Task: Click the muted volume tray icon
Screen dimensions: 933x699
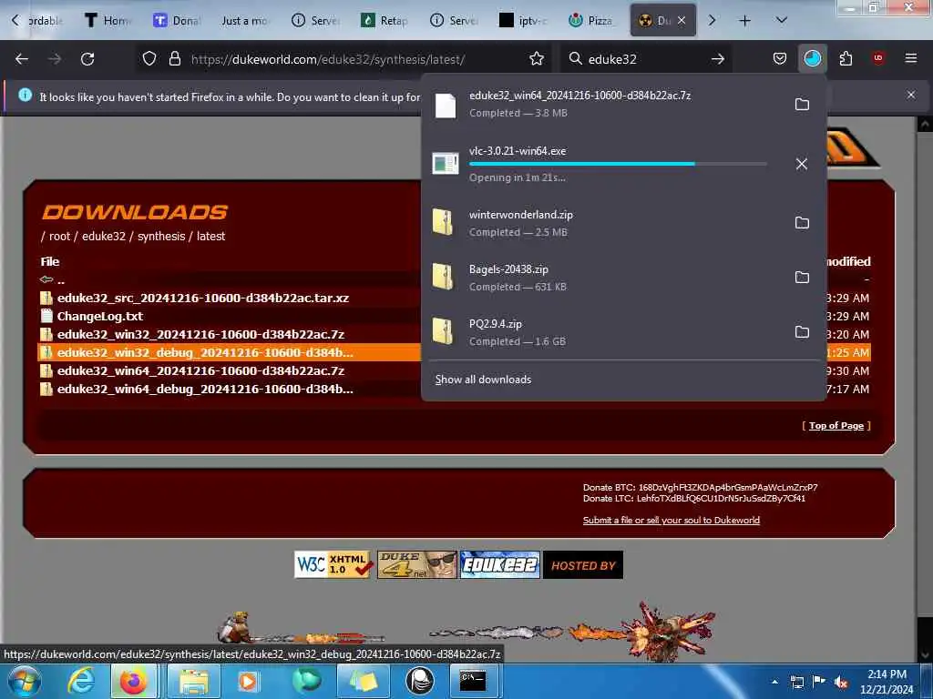Action: click(841, 682)
